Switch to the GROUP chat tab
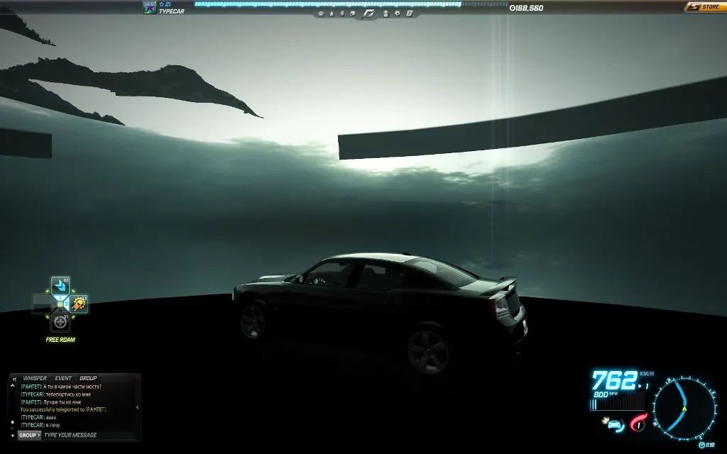 88,379
